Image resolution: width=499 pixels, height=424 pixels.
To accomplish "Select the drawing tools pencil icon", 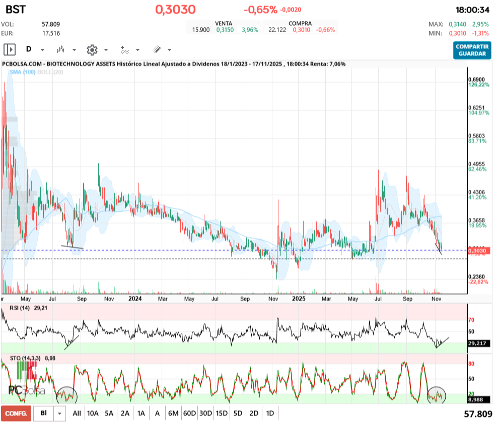I will point(157,49).
